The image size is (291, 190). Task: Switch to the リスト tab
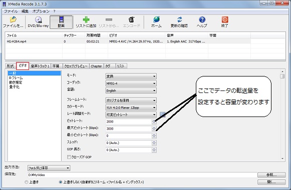[x=121, y=66]
